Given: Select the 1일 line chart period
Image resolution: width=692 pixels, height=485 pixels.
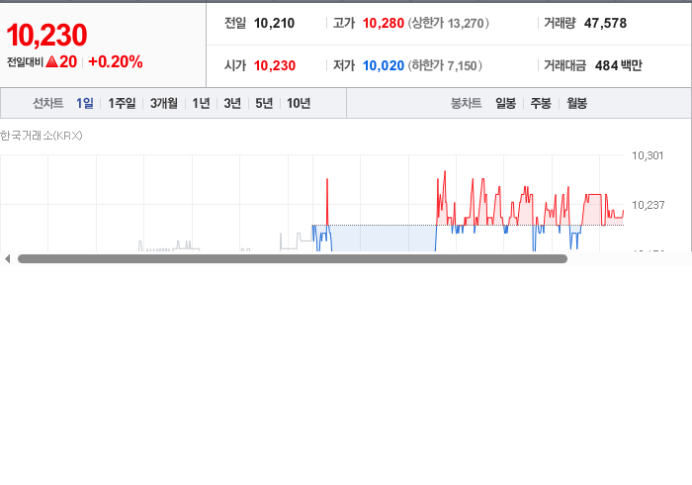Looking at the screenshot, I should (x=85, y=103).
